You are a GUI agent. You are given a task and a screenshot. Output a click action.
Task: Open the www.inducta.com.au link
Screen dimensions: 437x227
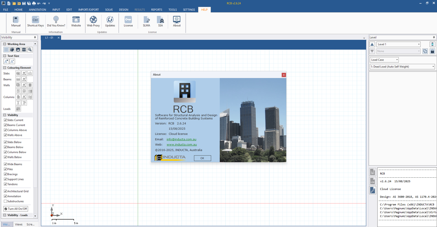(x=182, y=145)
